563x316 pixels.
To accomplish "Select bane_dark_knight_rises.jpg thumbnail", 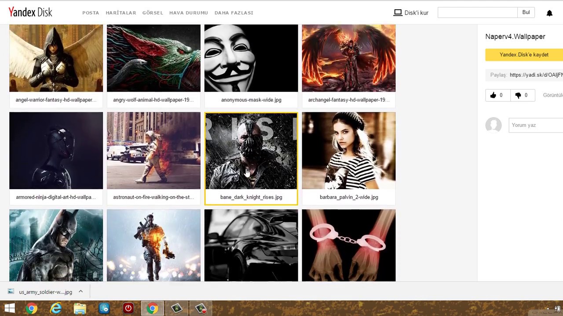I will pyautogui.click(x=251, y=151).
